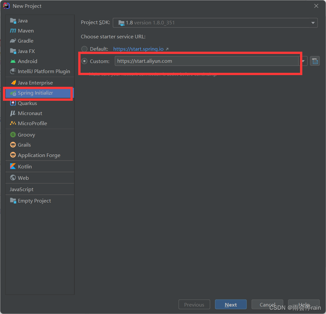This screenshot has height=314, width=326.
Task: Click the custom URL text field
Action: tap(207, 61)
